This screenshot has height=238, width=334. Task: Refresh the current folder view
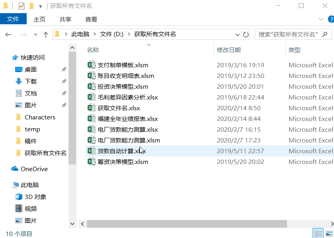pyautogui.click(x=246, y=35)
